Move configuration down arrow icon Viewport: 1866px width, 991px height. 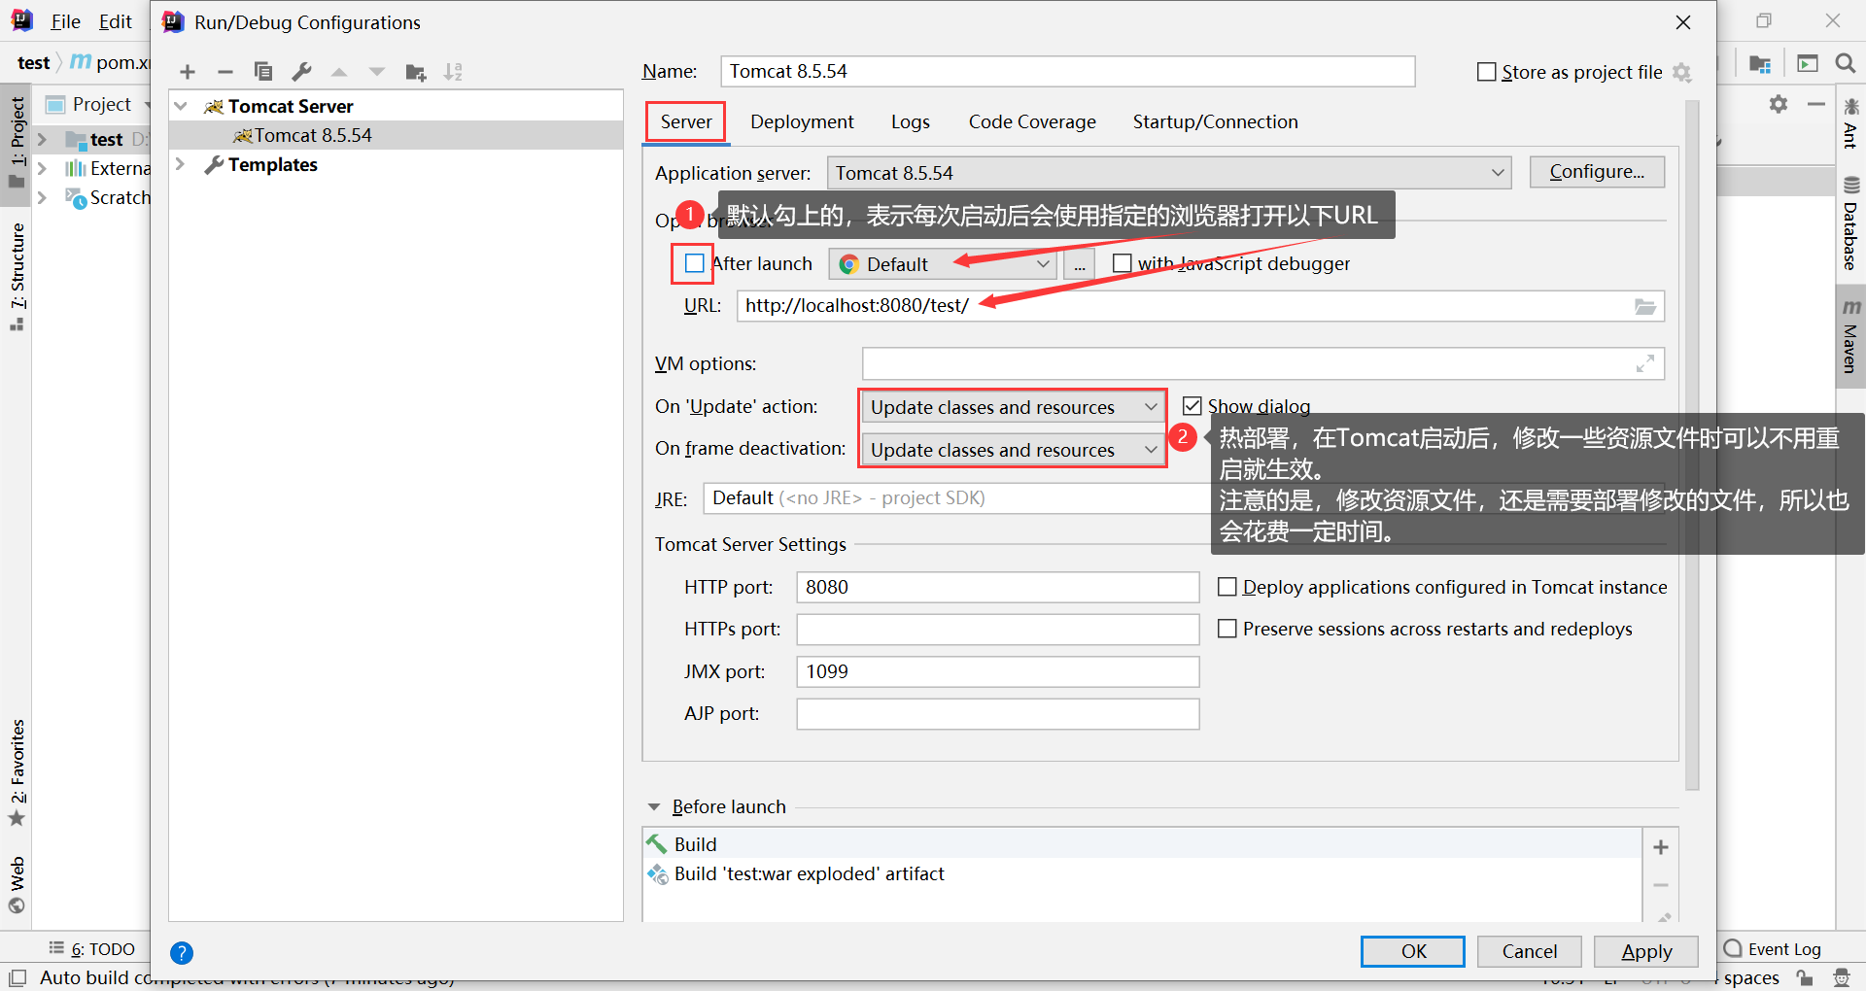377,72
